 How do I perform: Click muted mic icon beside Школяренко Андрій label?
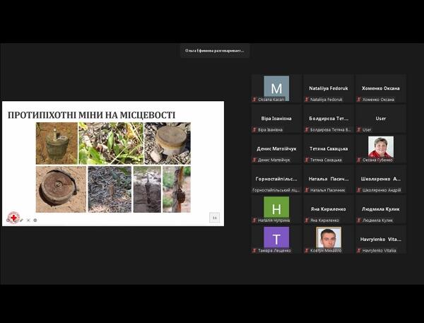(359, 190)
